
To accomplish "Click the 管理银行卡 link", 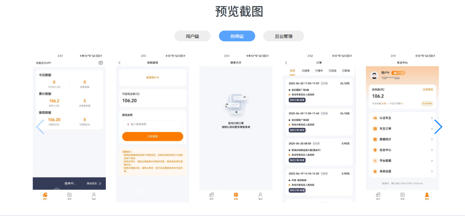I will coord(153,78).
